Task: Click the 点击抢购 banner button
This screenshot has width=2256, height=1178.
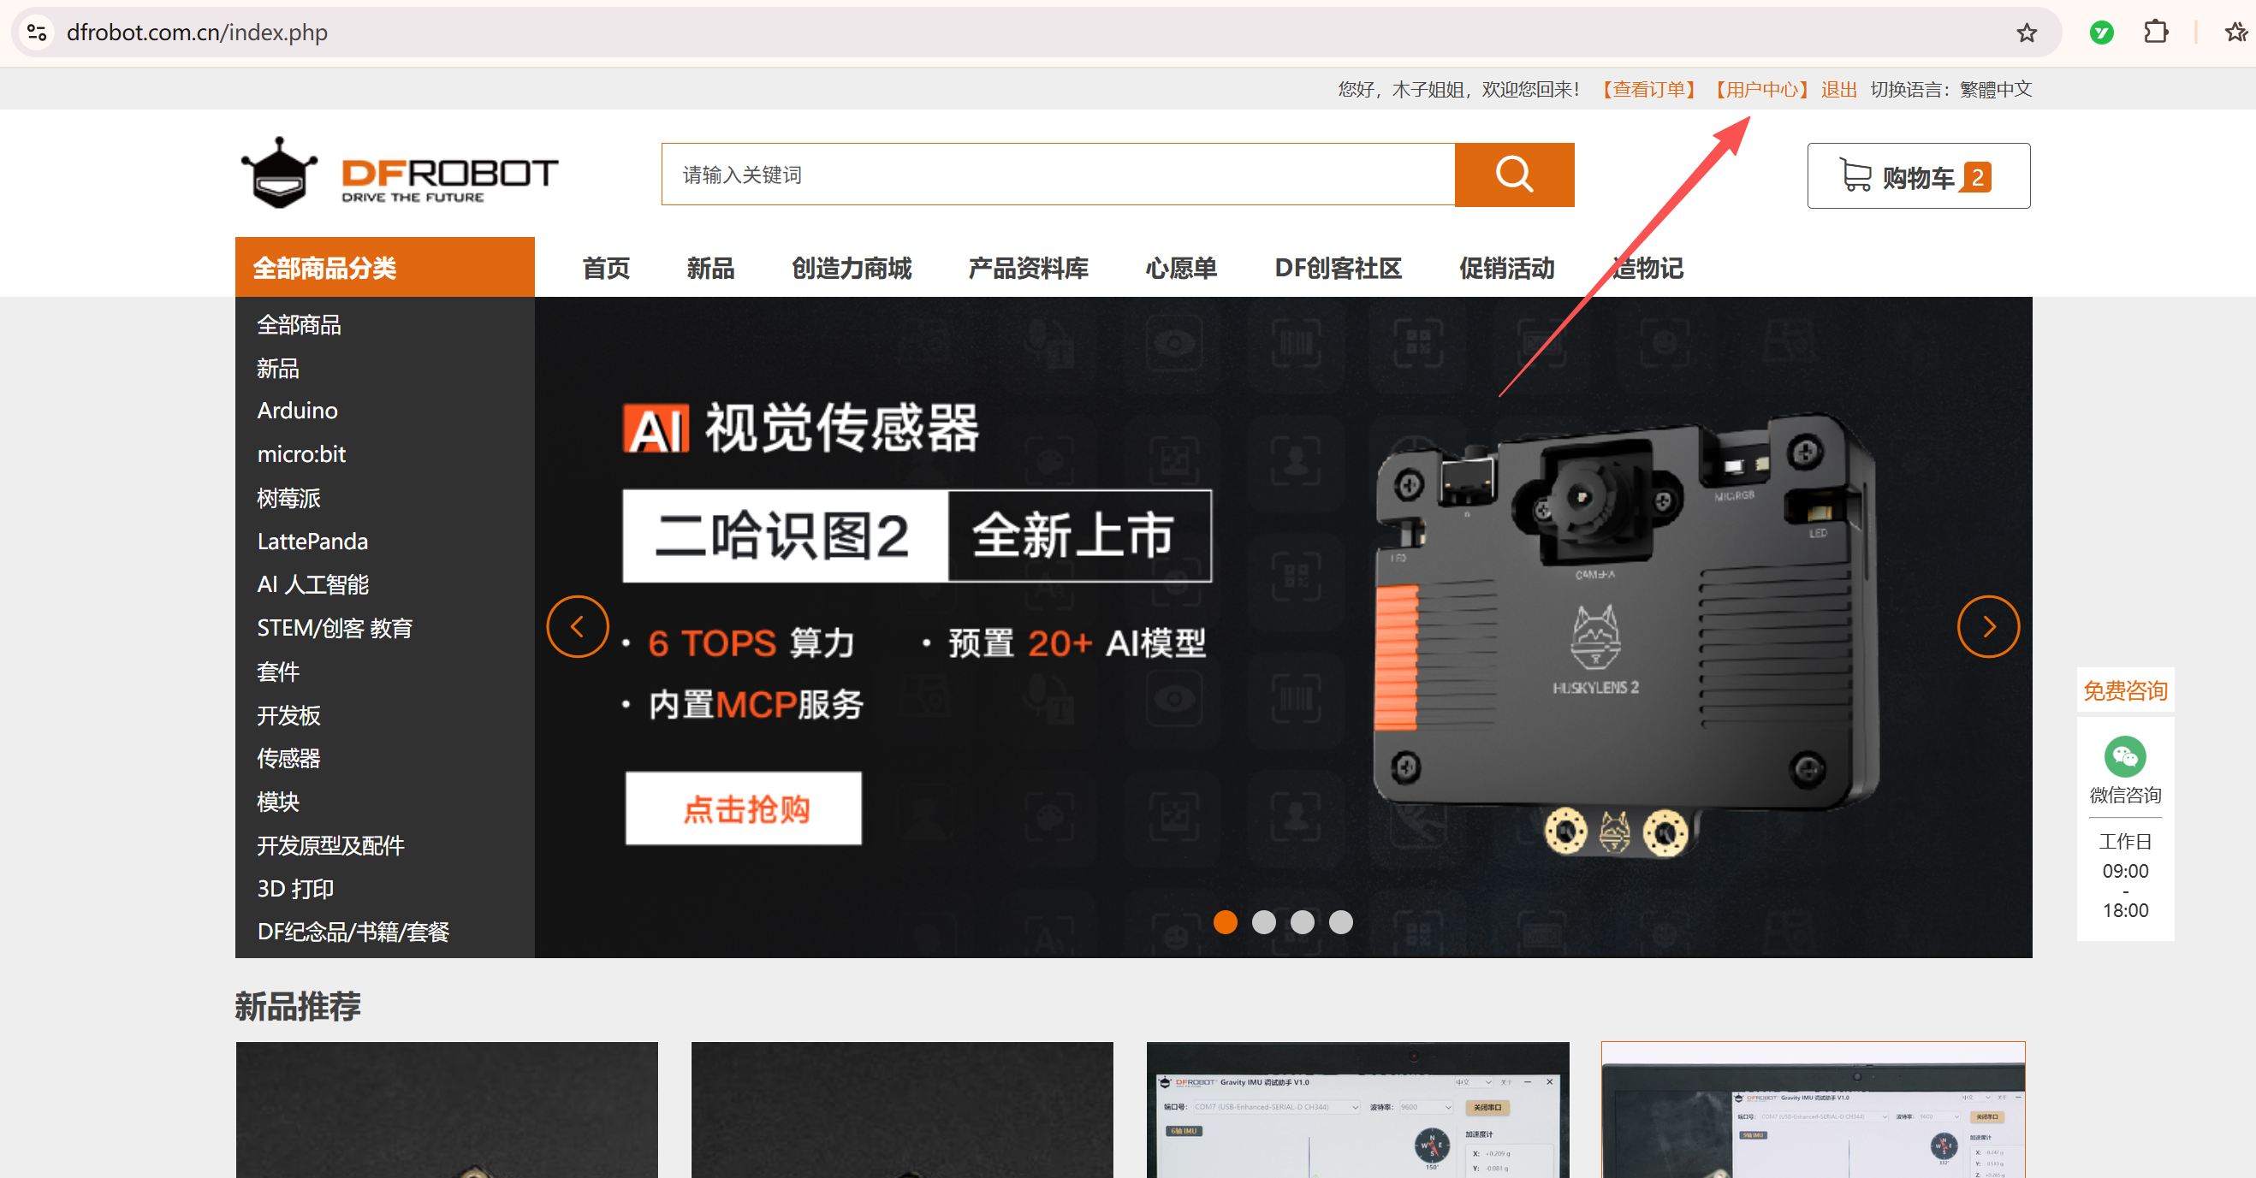Action: coord(744,808)
